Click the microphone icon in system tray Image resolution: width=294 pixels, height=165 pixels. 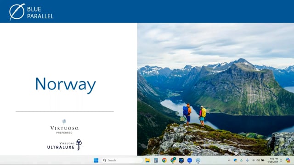tap(247, 160)
